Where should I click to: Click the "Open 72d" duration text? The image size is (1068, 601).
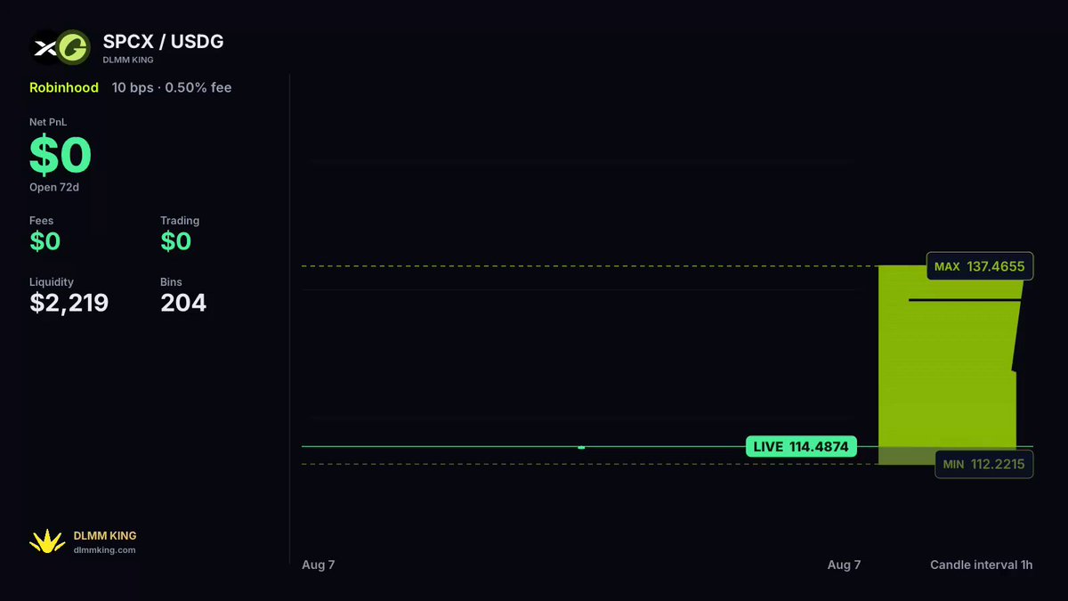[56, 188]
